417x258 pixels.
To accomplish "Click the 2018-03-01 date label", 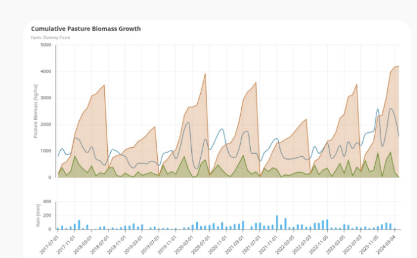I will pyautogui.click(x=83, y=245).
